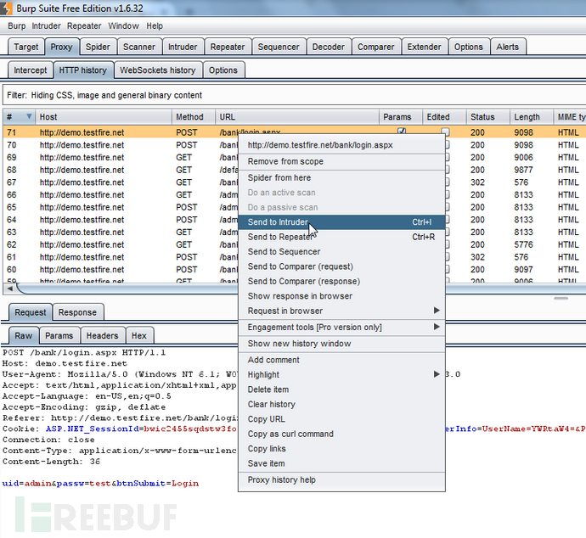Switch to the Intruder tool tab
This screenshot has height=538, width=586.
coord(183,47)
